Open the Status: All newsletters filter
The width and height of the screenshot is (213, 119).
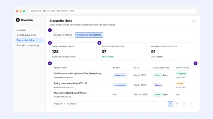point(89,35)
